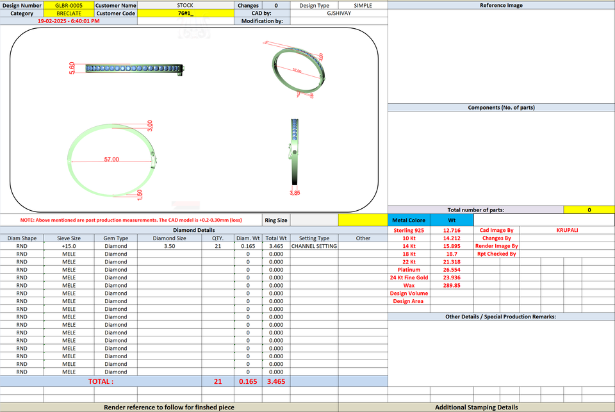This screenshot has height=412, width=615.
Task: Click the Changes count cell showing 0
Action: click(x=276, y=6)
